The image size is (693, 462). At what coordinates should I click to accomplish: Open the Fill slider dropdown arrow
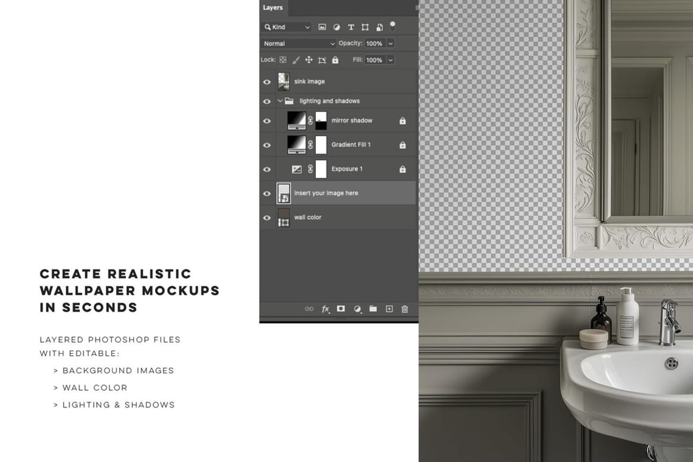point(391,60)
